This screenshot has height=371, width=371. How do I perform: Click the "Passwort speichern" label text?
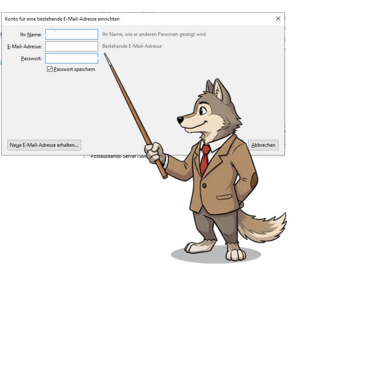[74, 69]
